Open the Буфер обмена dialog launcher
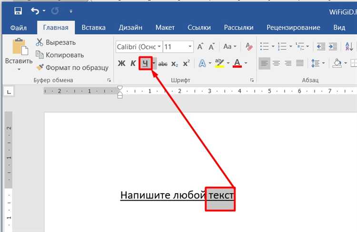This screenshot has width=357, height=232. (109, 80)
